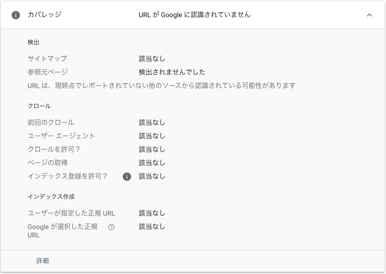The image size is (386, 274).
Task: Click the 検出 section heading
Action: click(34, 42)
